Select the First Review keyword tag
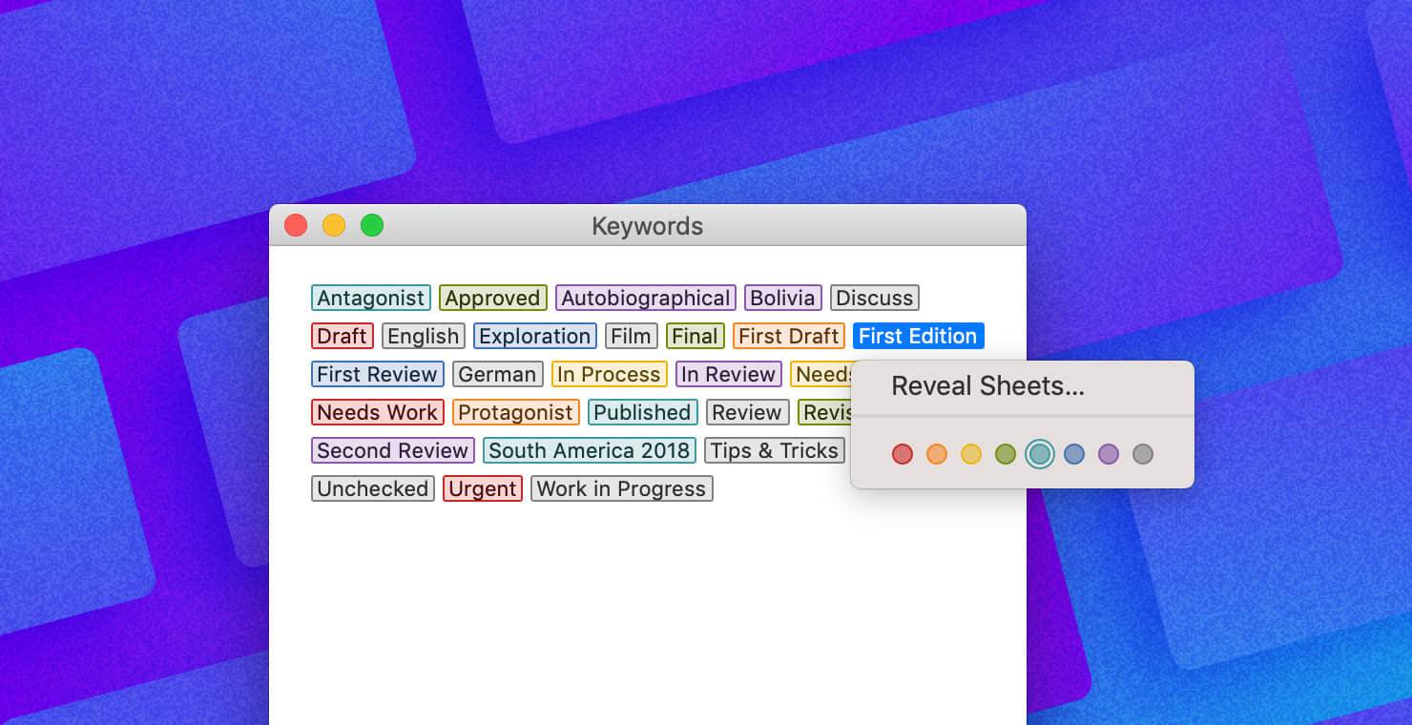1412x725 pixels. (378, 374)
